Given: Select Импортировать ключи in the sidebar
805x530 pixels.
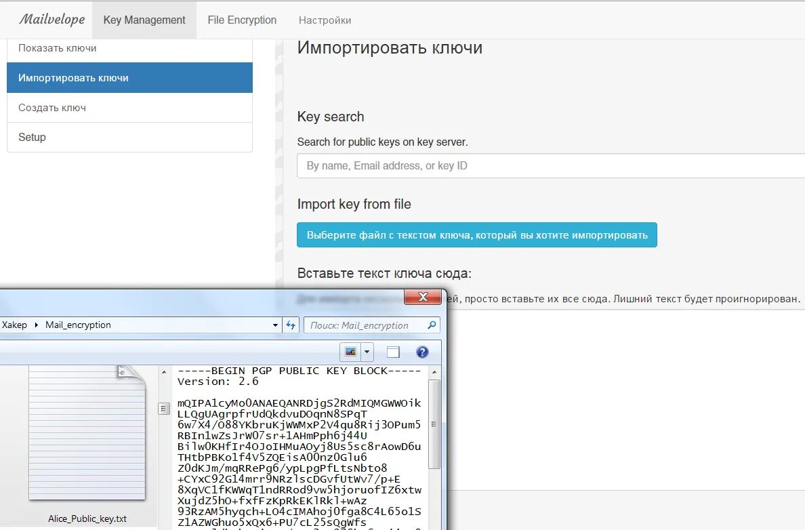Looking at the screenshot, I should [130, 77].
